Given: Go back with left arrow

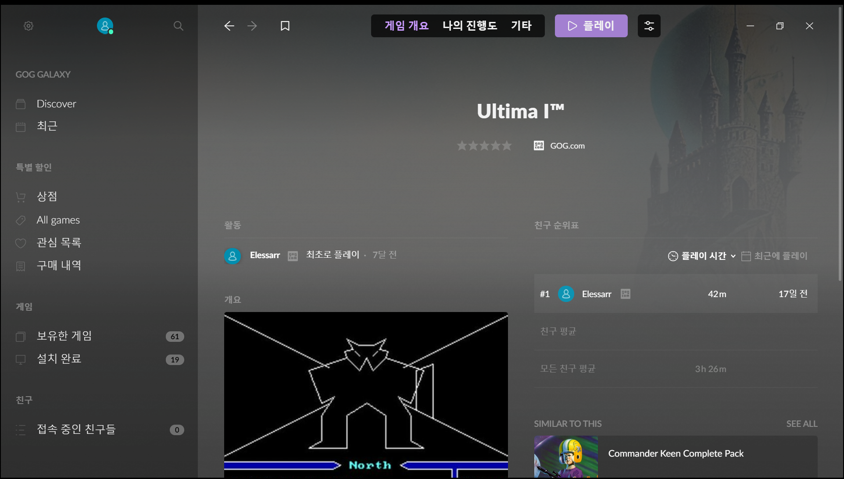Looking at the screenshot, I should coord(229,26).
